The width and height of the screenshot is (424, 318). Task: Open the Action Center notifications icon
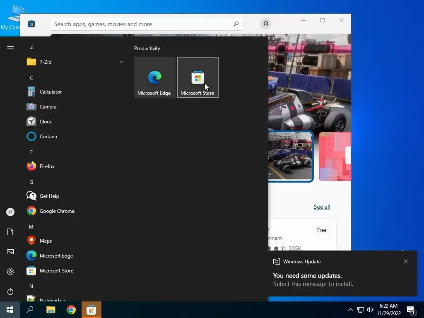tap(411, 310)
